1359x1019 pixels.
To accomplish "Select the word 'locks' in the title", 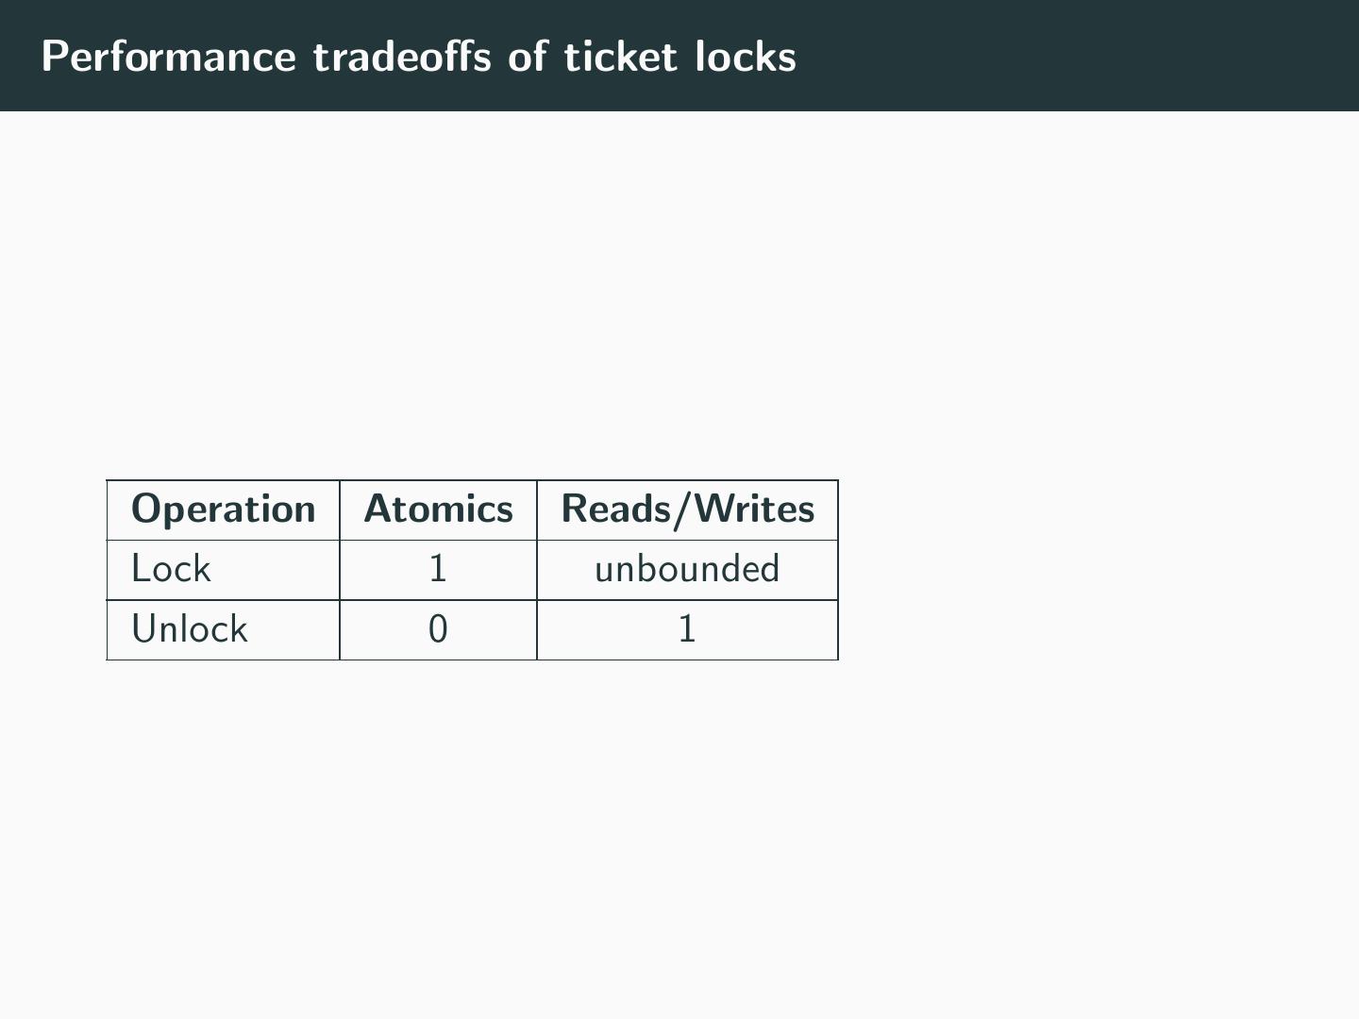I will (746, 57).
